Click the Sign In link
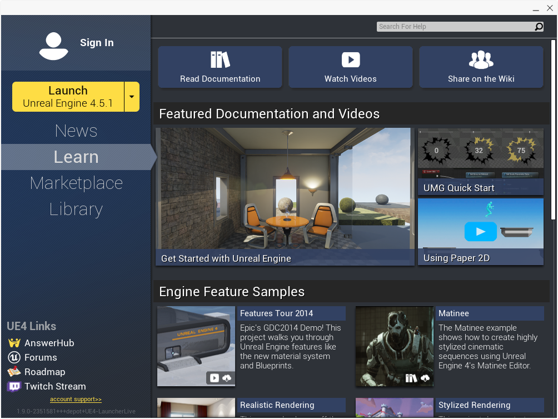 [97, 43]
